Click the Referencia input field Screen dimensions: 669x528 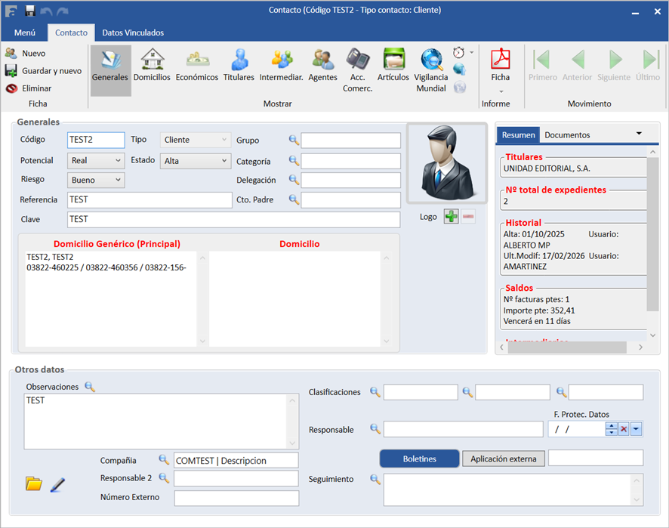tap(149, 199)
